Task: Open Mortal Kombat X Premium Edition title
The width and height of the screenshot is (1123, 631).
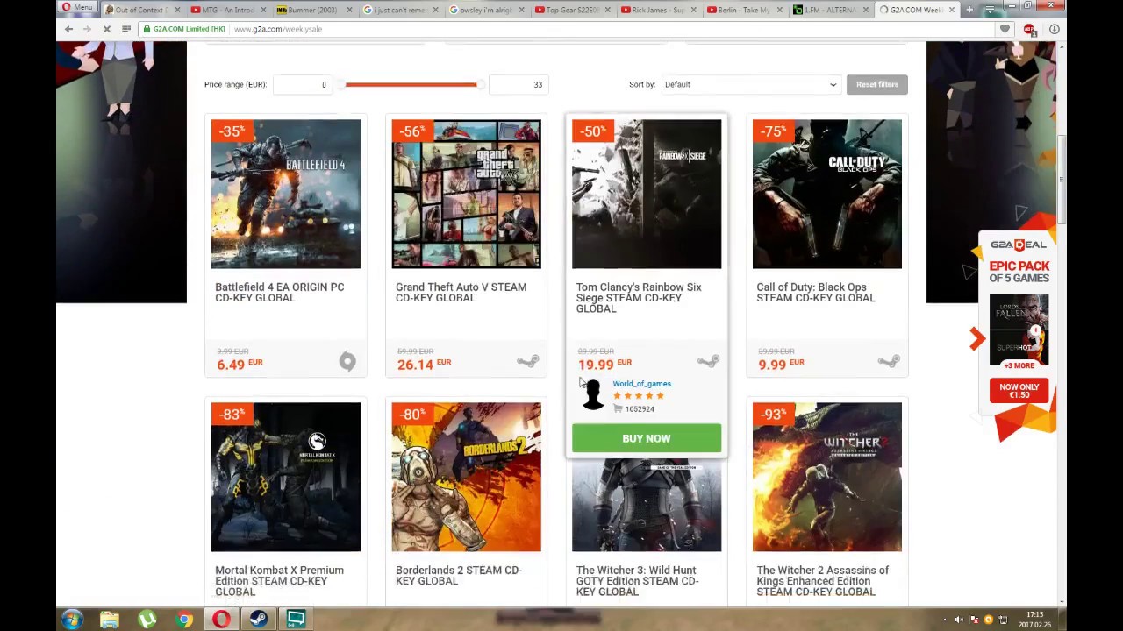Action: tap(279, 580)
